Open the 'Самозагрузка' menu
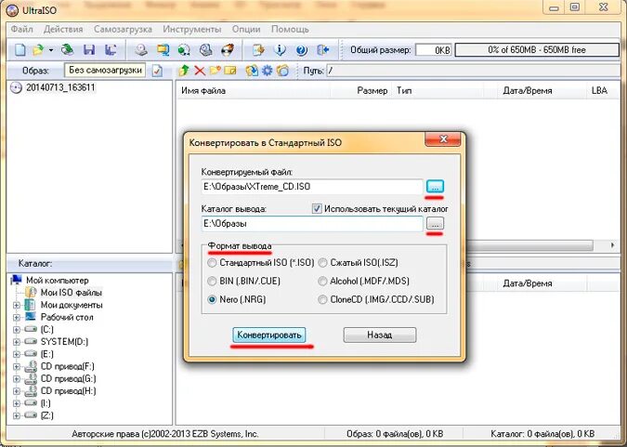Screen dimensions: 627x447 tap(123, 29)
